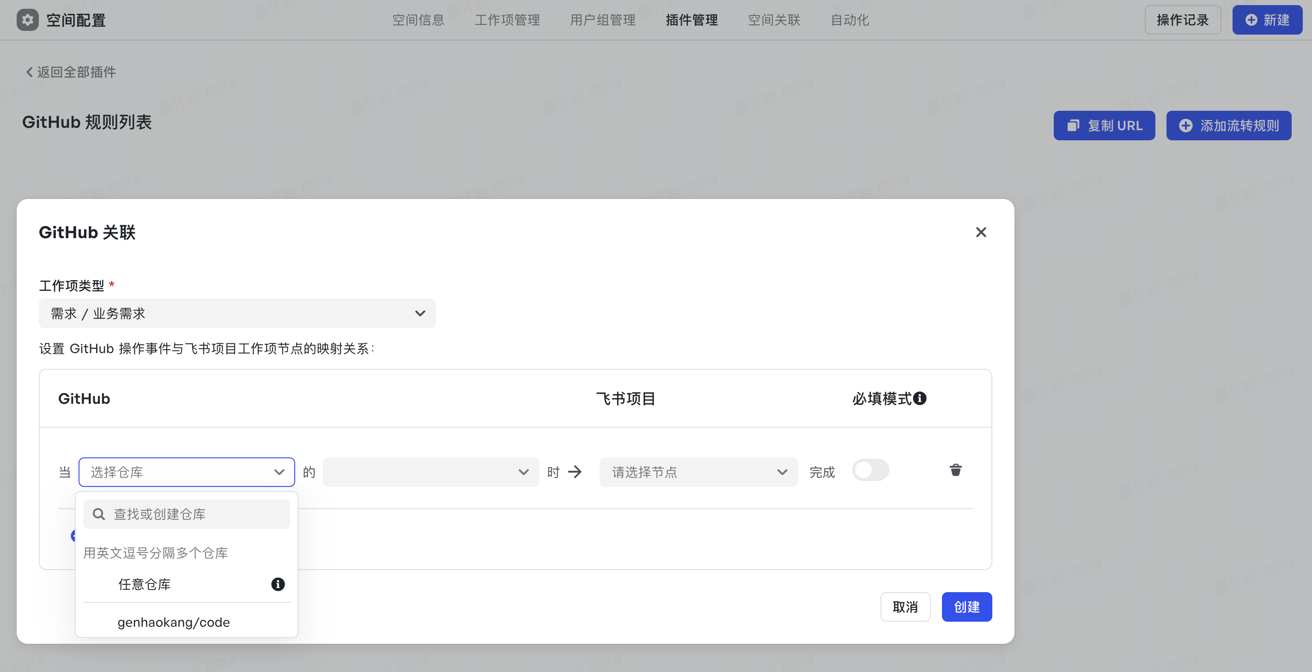
Task: Switch to the 工作项管理 tab
Action: click(507, 20)
